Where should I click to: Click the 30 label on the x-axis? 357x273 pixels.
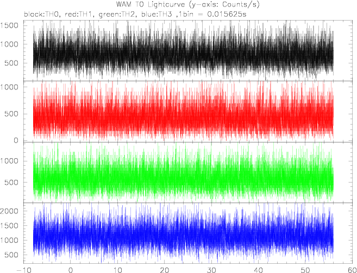tap(211, 270)
